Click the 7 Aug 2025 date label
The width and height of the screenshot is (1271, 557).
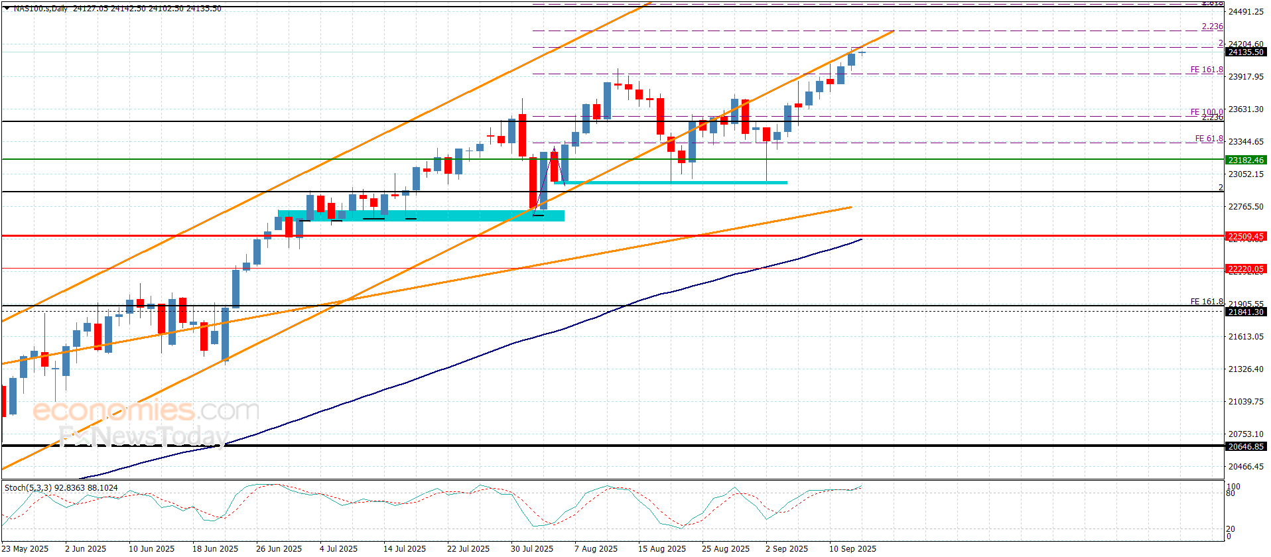click(596, 548)
